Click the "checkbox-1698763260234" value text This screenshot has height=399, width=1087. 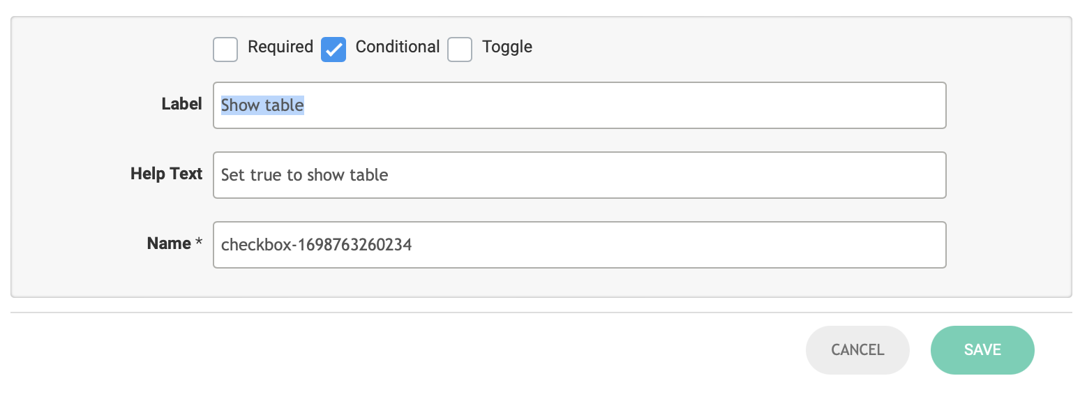click(316, 245)
